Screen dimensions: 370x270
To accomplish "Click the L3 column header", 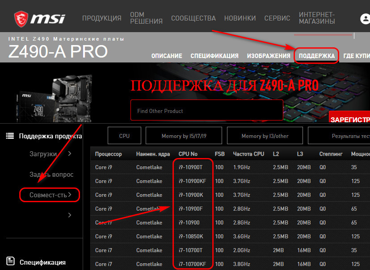I will (300, 154).
